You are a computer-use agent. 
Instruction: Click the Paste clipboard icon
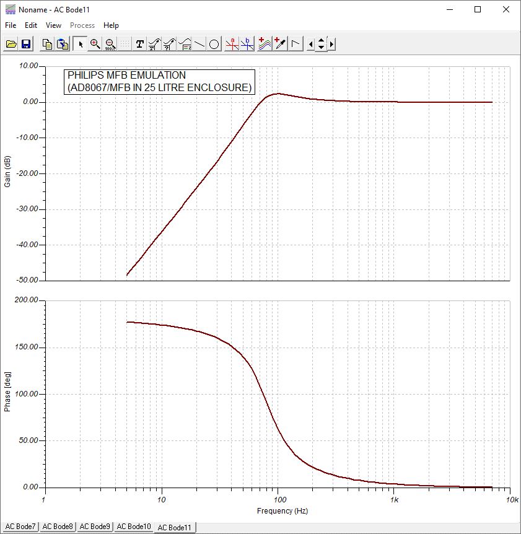click(x=63, y=44)
